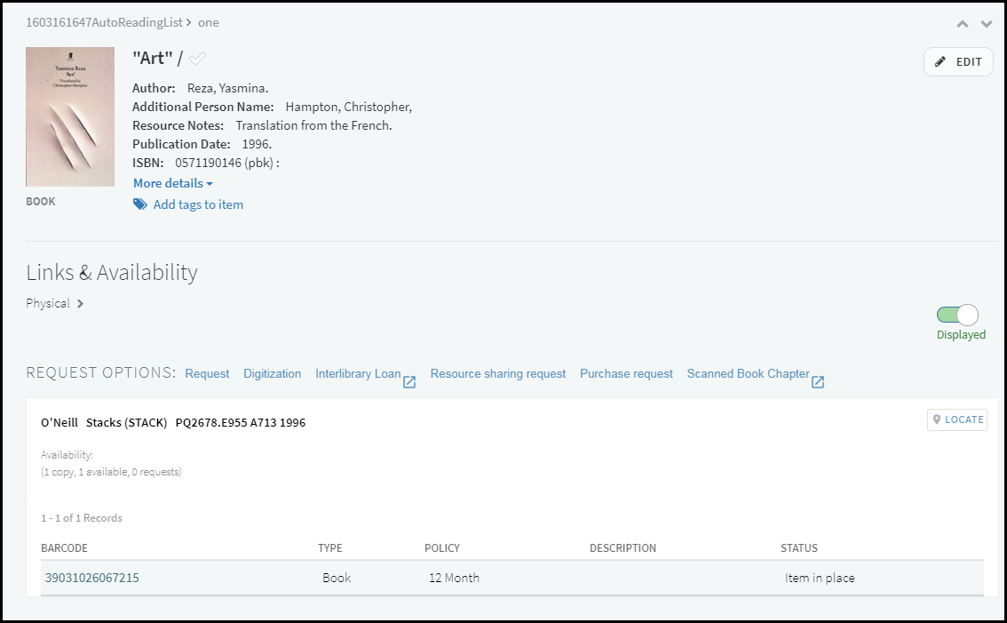
Task: Click the Purchase request link
Action: point(626,374)
